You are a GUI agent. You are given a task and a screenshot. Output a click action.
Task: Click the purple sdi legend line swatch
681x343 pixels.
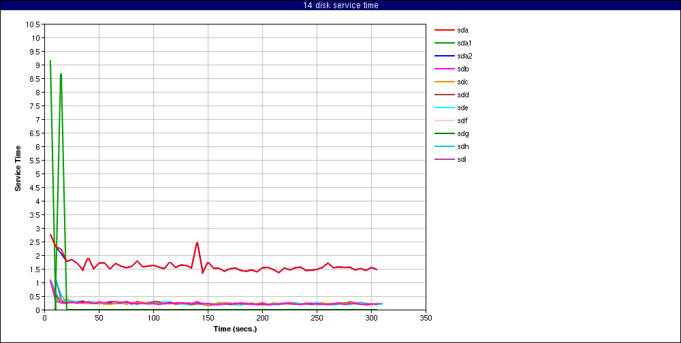click(444, 159)
